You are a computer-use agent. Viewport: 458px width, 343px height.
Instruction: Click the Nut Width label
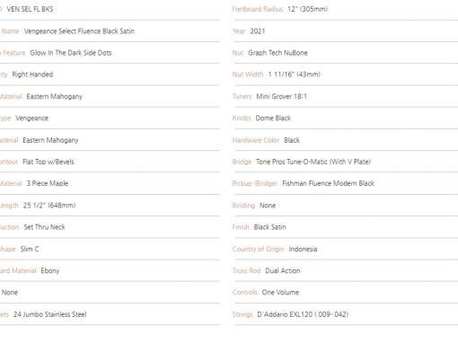[x=248, y=75]
